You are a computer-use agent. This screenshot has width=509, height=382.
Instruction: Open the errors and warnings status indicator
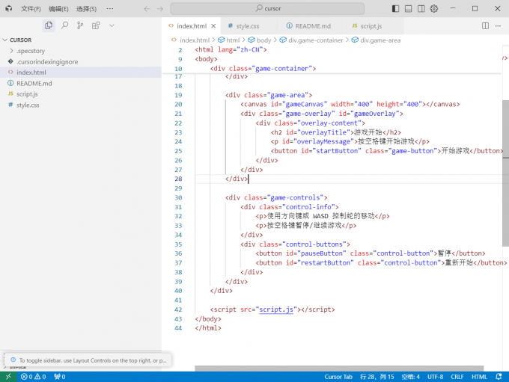(33, 377)
